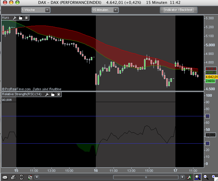Viewport: 218px width, 181px height.
Task: Click the macOS green zoom button
Action: pyautogui.click(x=17, y=2)
